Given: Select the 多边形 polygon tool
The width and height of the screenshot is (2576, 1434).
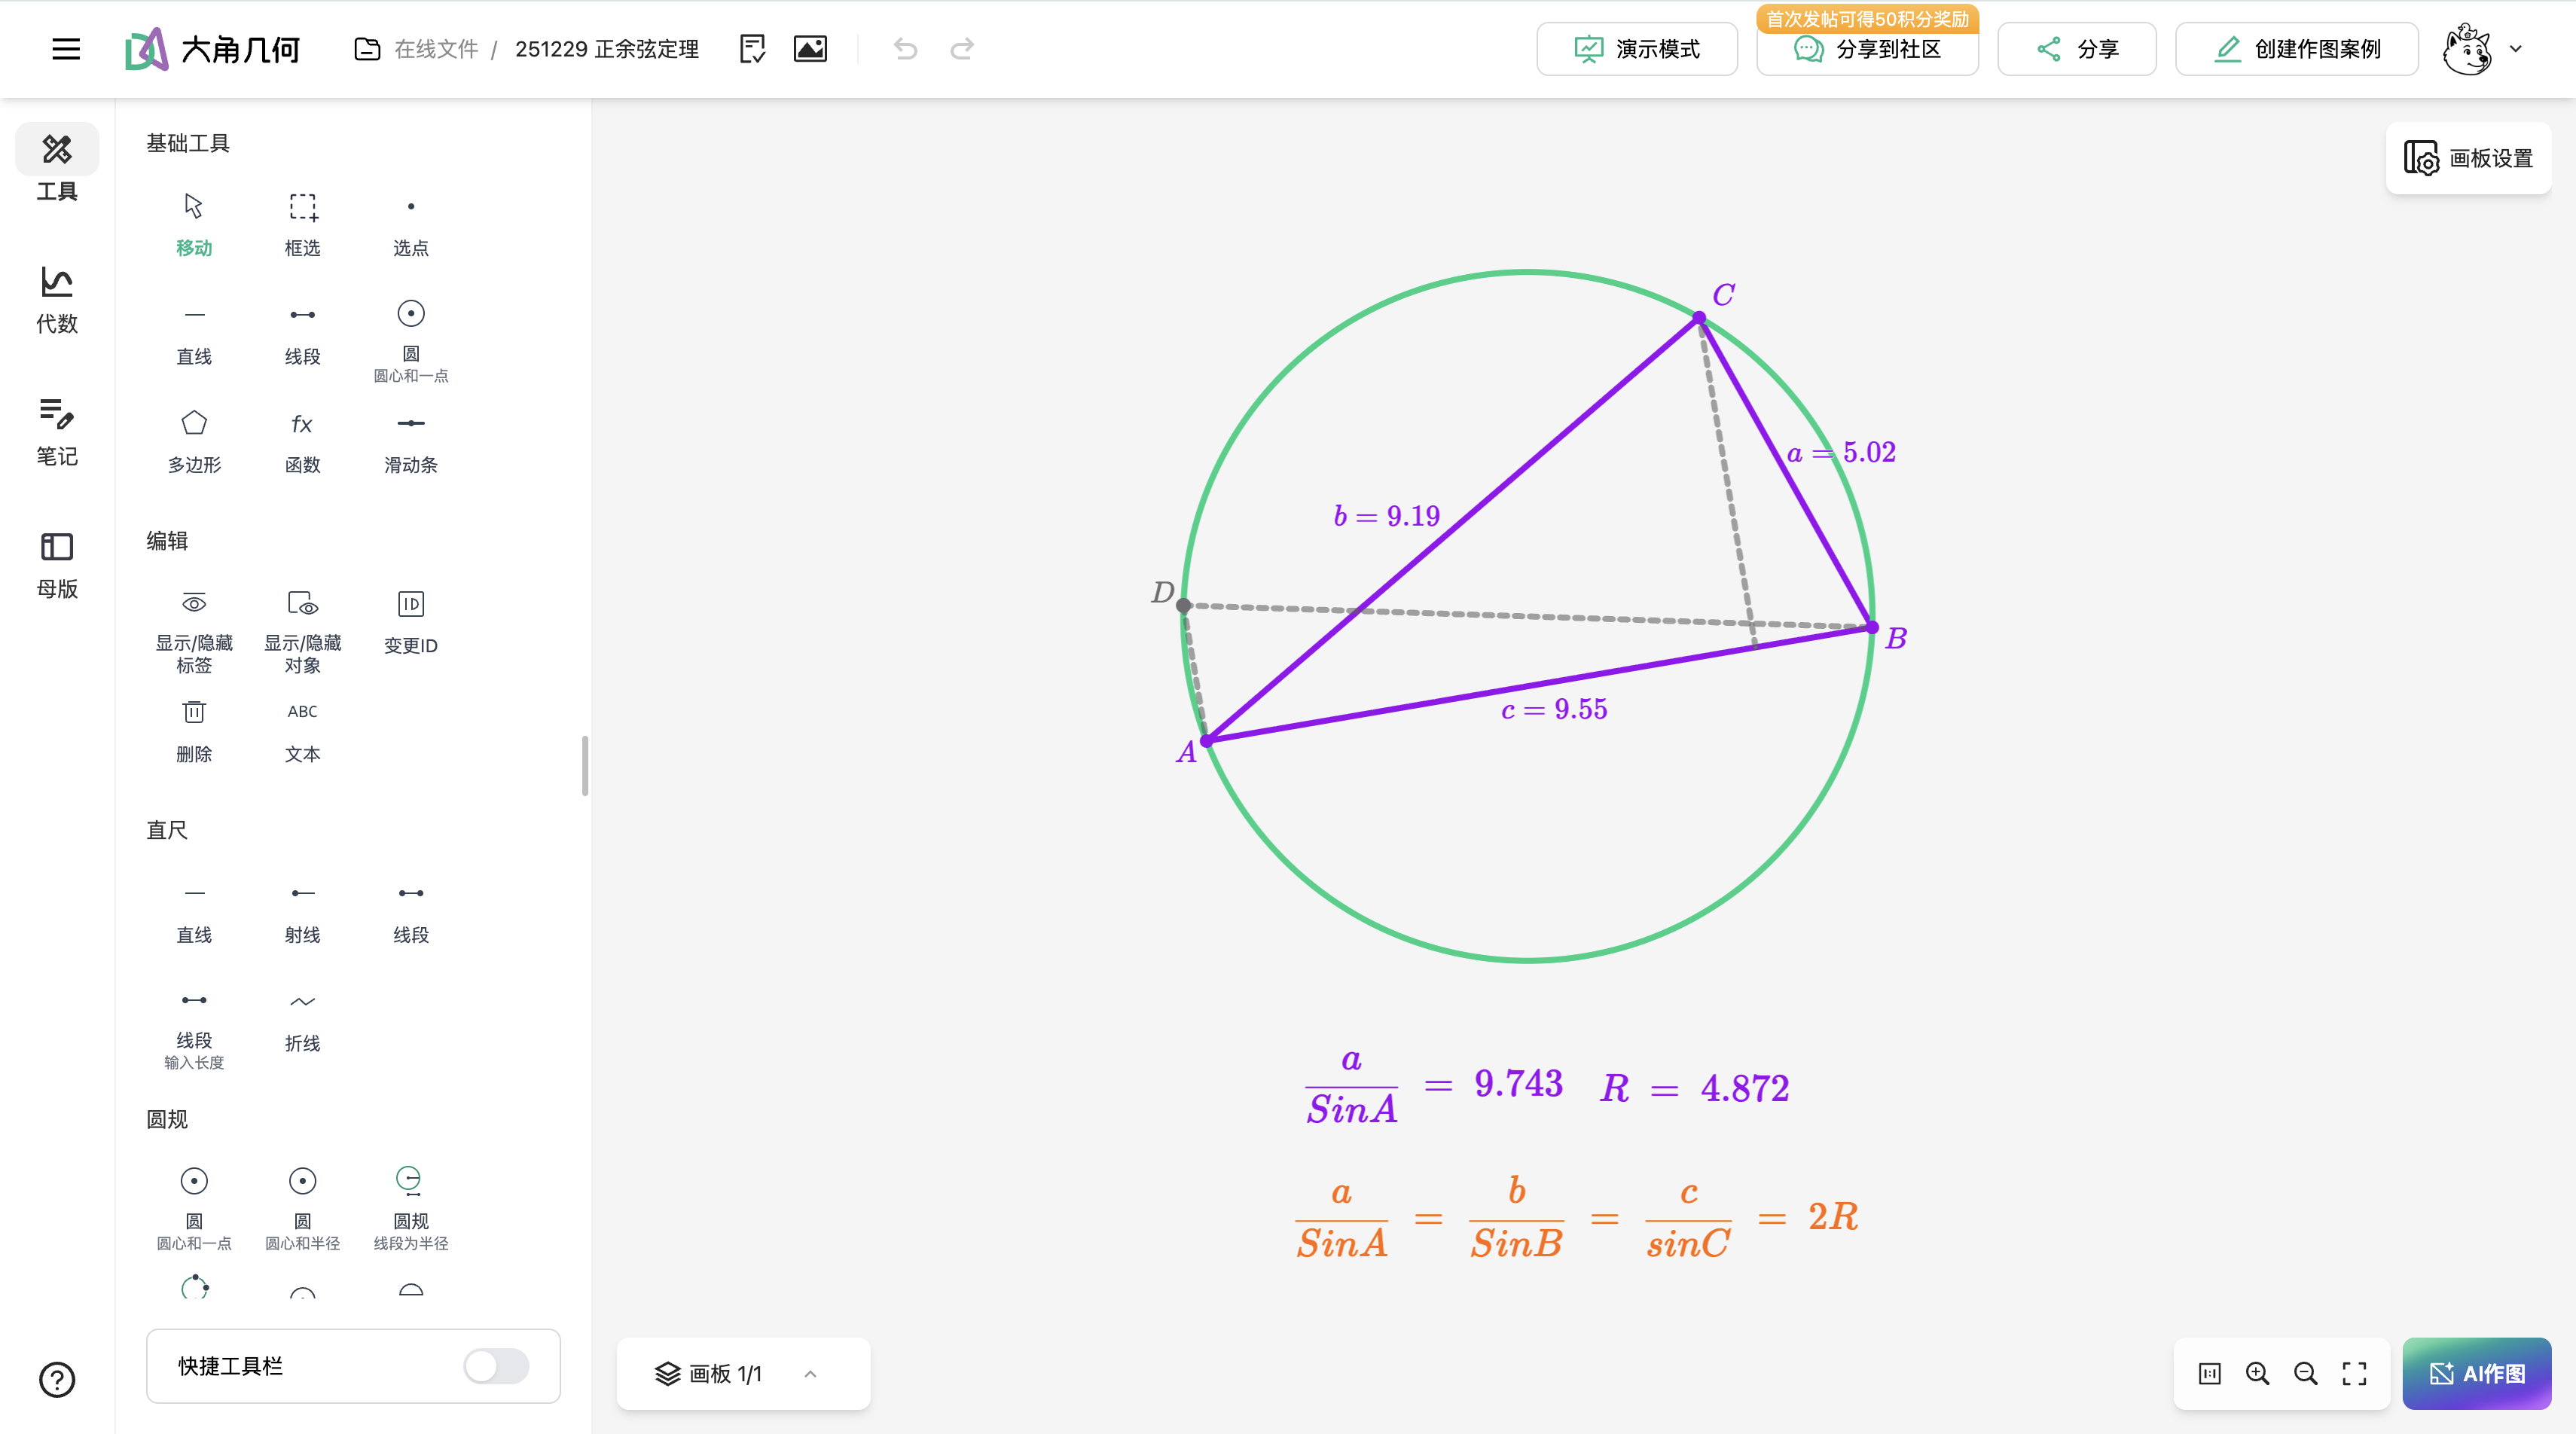Looking at the screenshot, I should [194, 442].
